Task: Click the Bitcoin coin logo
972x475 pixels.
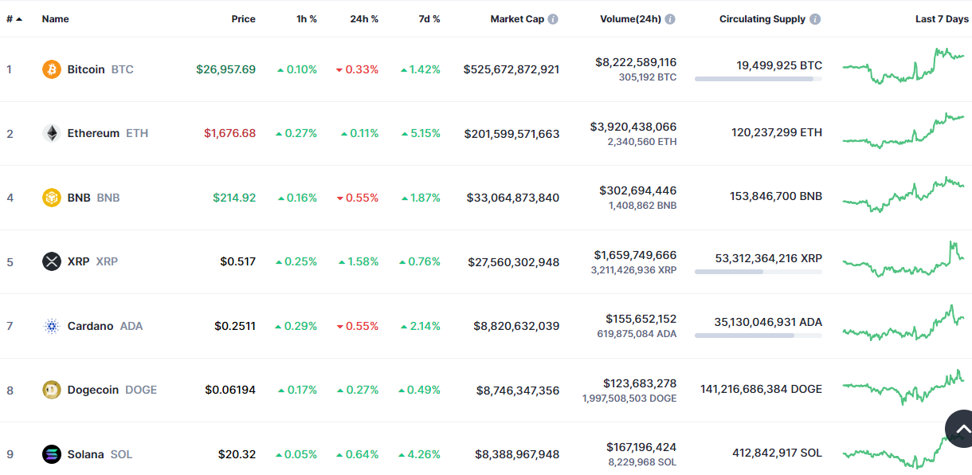Action: point(52,69)
